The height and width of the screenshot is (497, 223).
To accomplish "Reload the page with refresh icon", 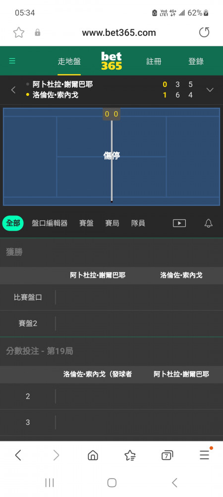I will point(204,32).
